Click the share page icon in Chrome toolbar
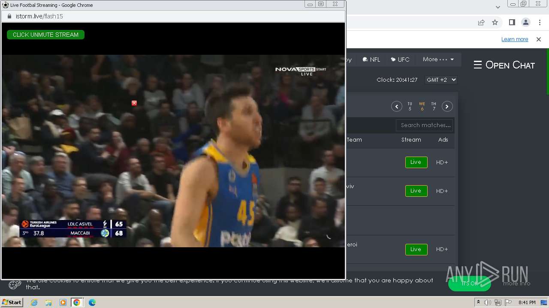Image resolution: width=549 pixels, height=308 pixels. click(481, 22)
